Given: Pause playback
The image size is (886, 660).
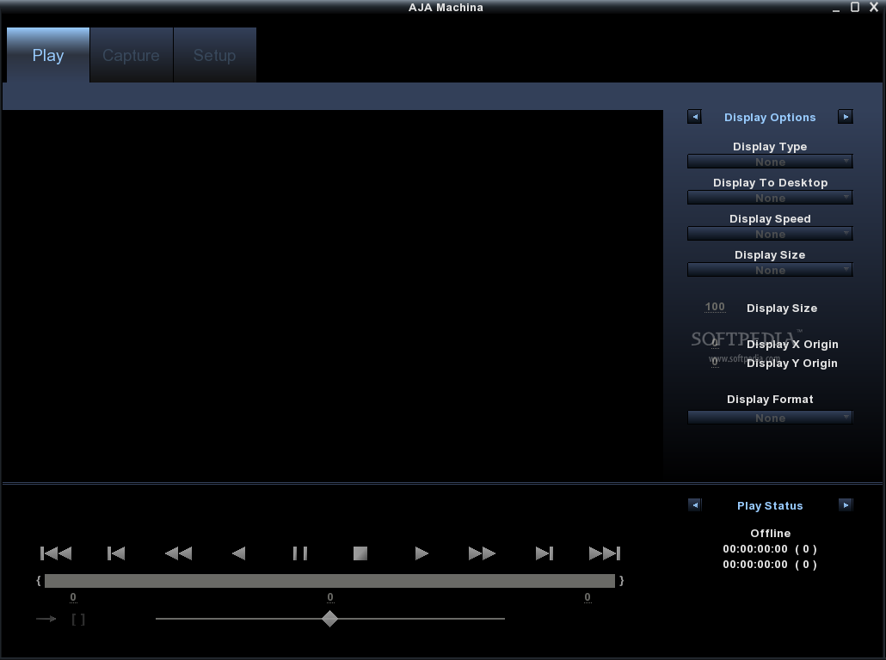Looking at the screenshot, I should (300, 553).
